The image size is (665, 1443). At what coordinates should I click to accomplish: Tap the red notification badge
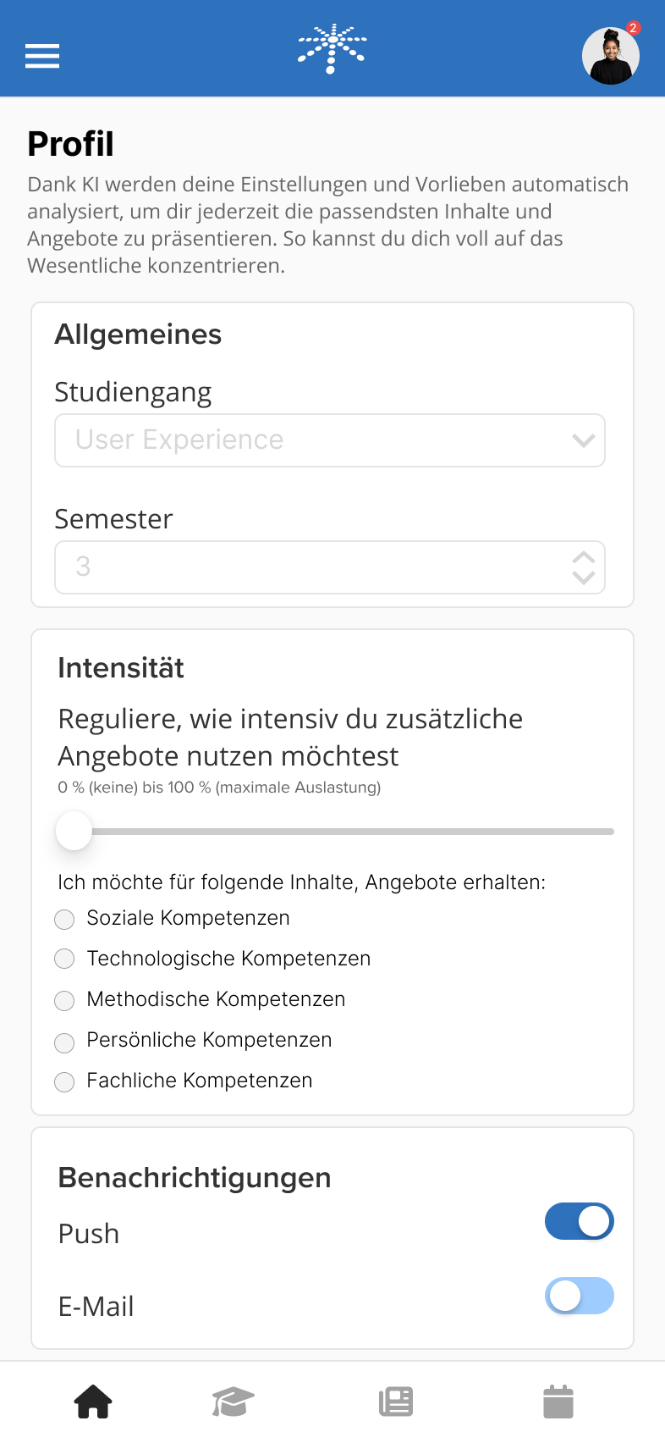click(x=633, y=28)
